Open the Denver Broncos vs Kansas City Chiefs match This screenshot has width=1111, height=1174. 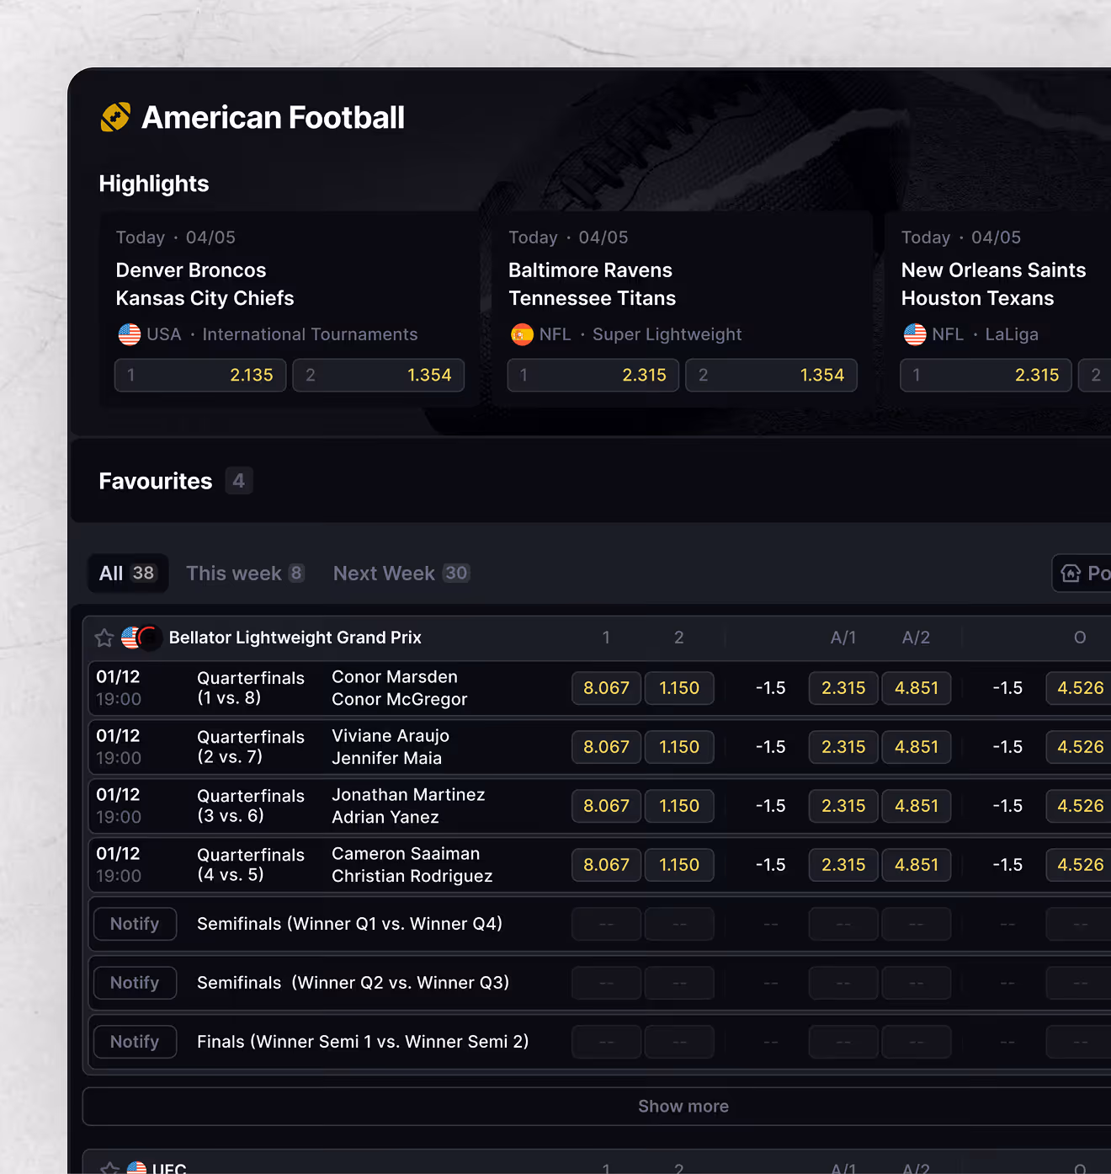(205, 284)
